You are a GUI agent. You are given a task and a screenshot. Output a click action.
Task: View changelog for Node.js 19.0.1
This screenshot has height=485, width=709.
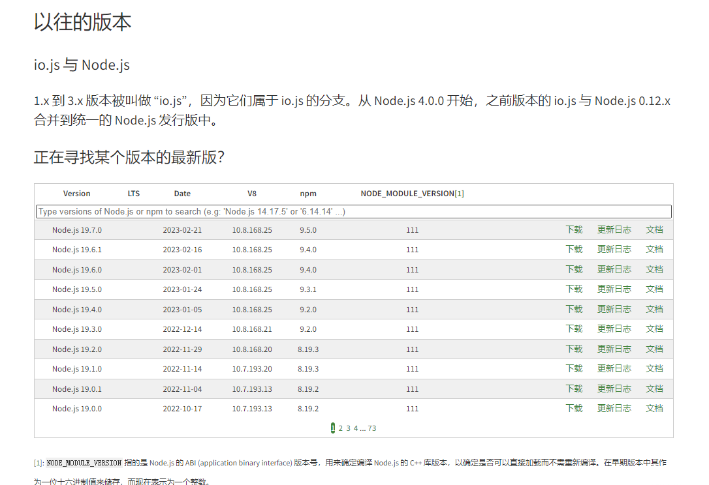(x=614, y=389)
